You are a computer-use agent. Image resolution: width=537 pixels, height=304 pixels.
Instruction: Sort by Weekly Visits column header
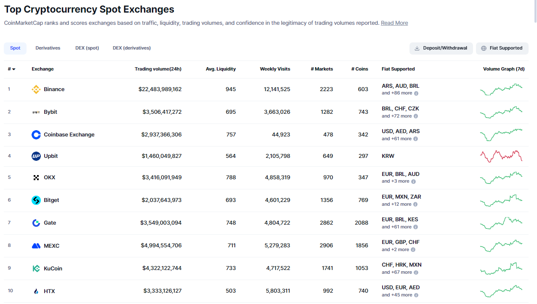[x=275, y=69]
